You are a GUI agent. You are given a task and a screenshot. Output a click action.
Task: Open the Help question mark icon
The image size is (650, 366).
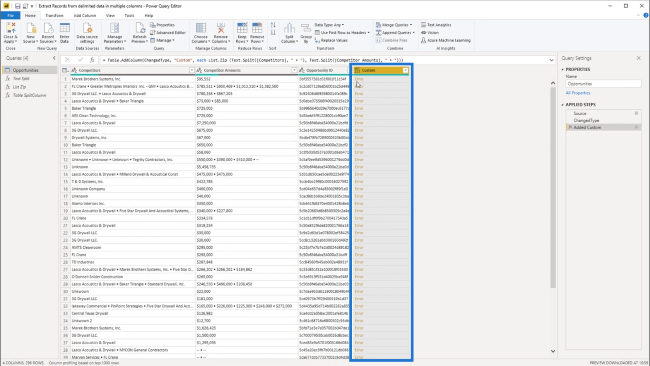tap(646, 15)
